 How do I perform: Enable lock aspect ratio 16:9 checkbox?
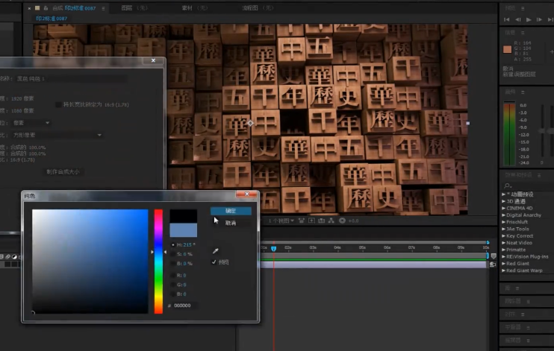tap(58, 104)
